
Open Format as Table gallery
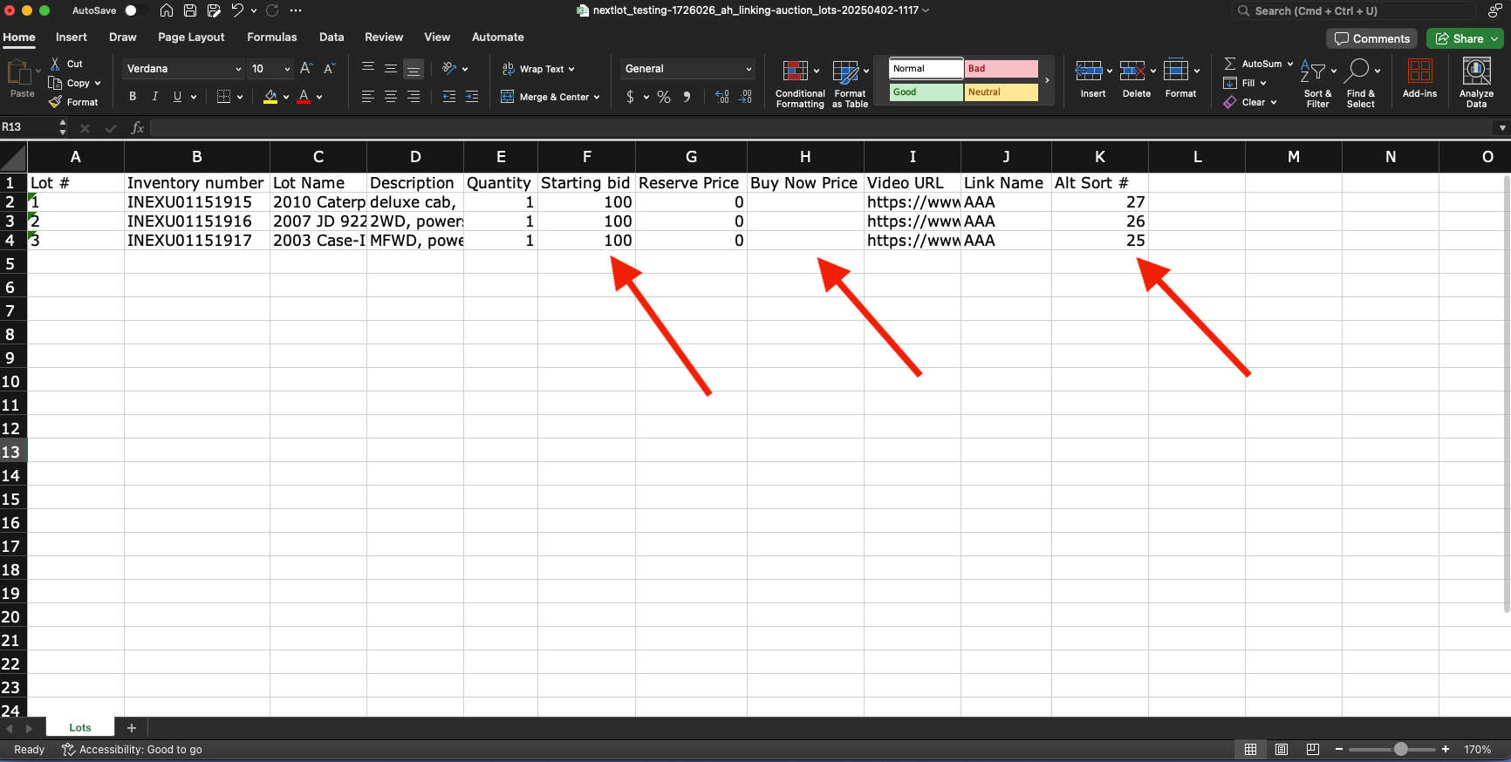(x=844, y=71)
